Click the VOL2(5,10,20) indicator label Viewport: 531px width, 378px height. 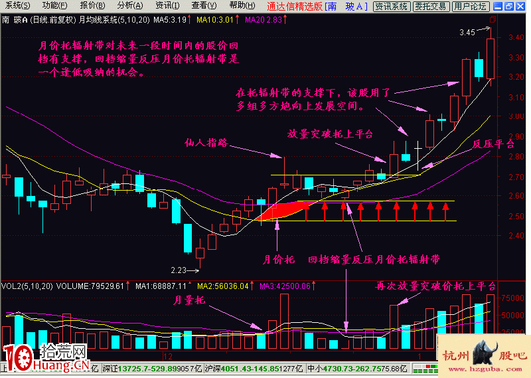tap(27, 286)
